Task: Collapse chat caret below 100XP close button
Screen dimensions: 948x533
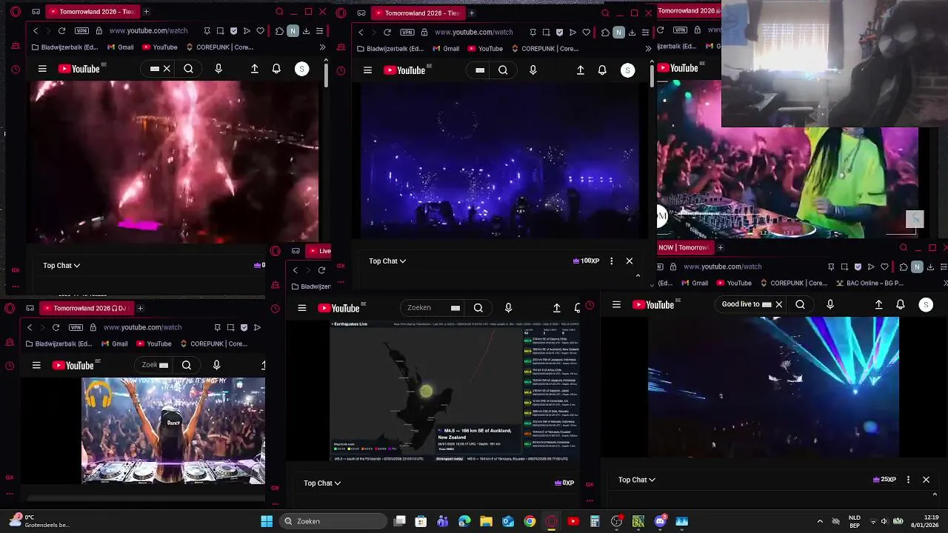Action: pyautogui.click(x=638, y=275)
